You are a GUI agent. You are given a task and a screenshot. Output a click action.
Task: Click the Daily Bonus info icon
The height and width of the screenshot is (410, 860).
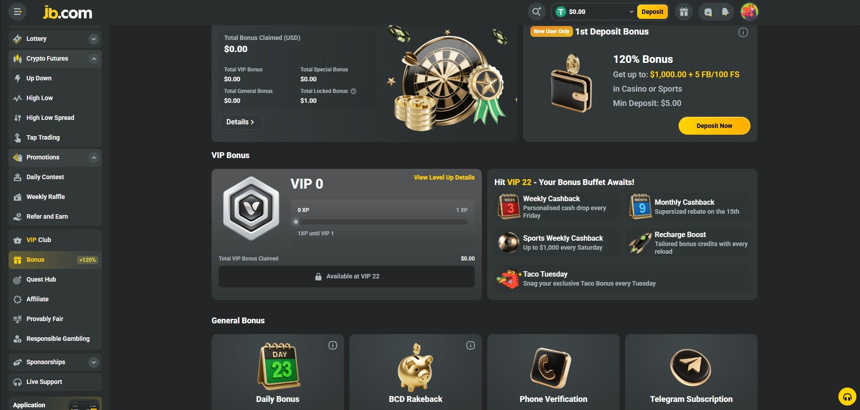tap(333, 345)
